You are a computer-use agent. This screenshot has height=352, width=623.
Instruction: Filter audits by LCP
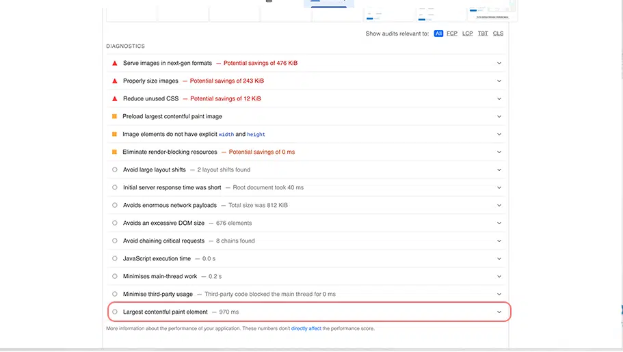pyautogui.click(x=467, y=33)
